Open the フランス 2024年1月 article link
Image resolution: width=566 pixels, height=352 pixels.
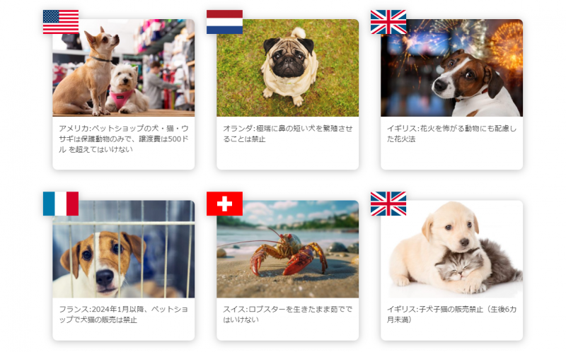point(123,315)
